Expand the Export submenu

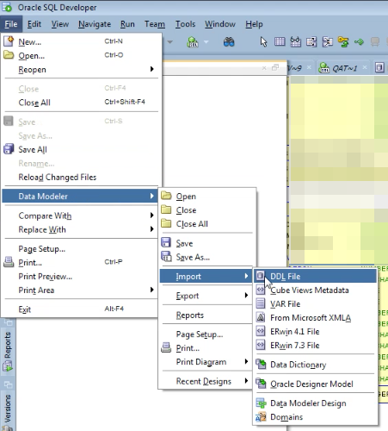coord(206,296)
